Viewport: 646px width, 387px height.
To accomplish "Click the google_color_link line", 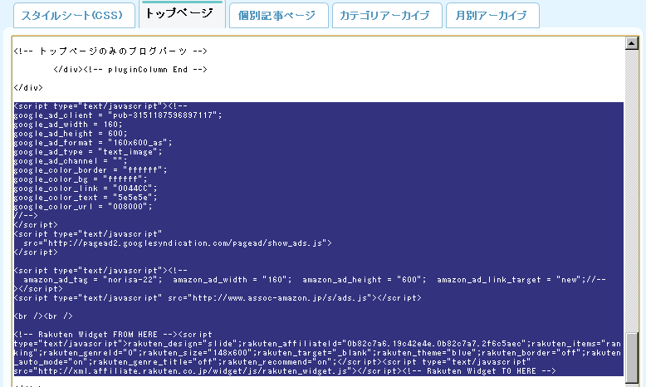I will tap(86, 189).
